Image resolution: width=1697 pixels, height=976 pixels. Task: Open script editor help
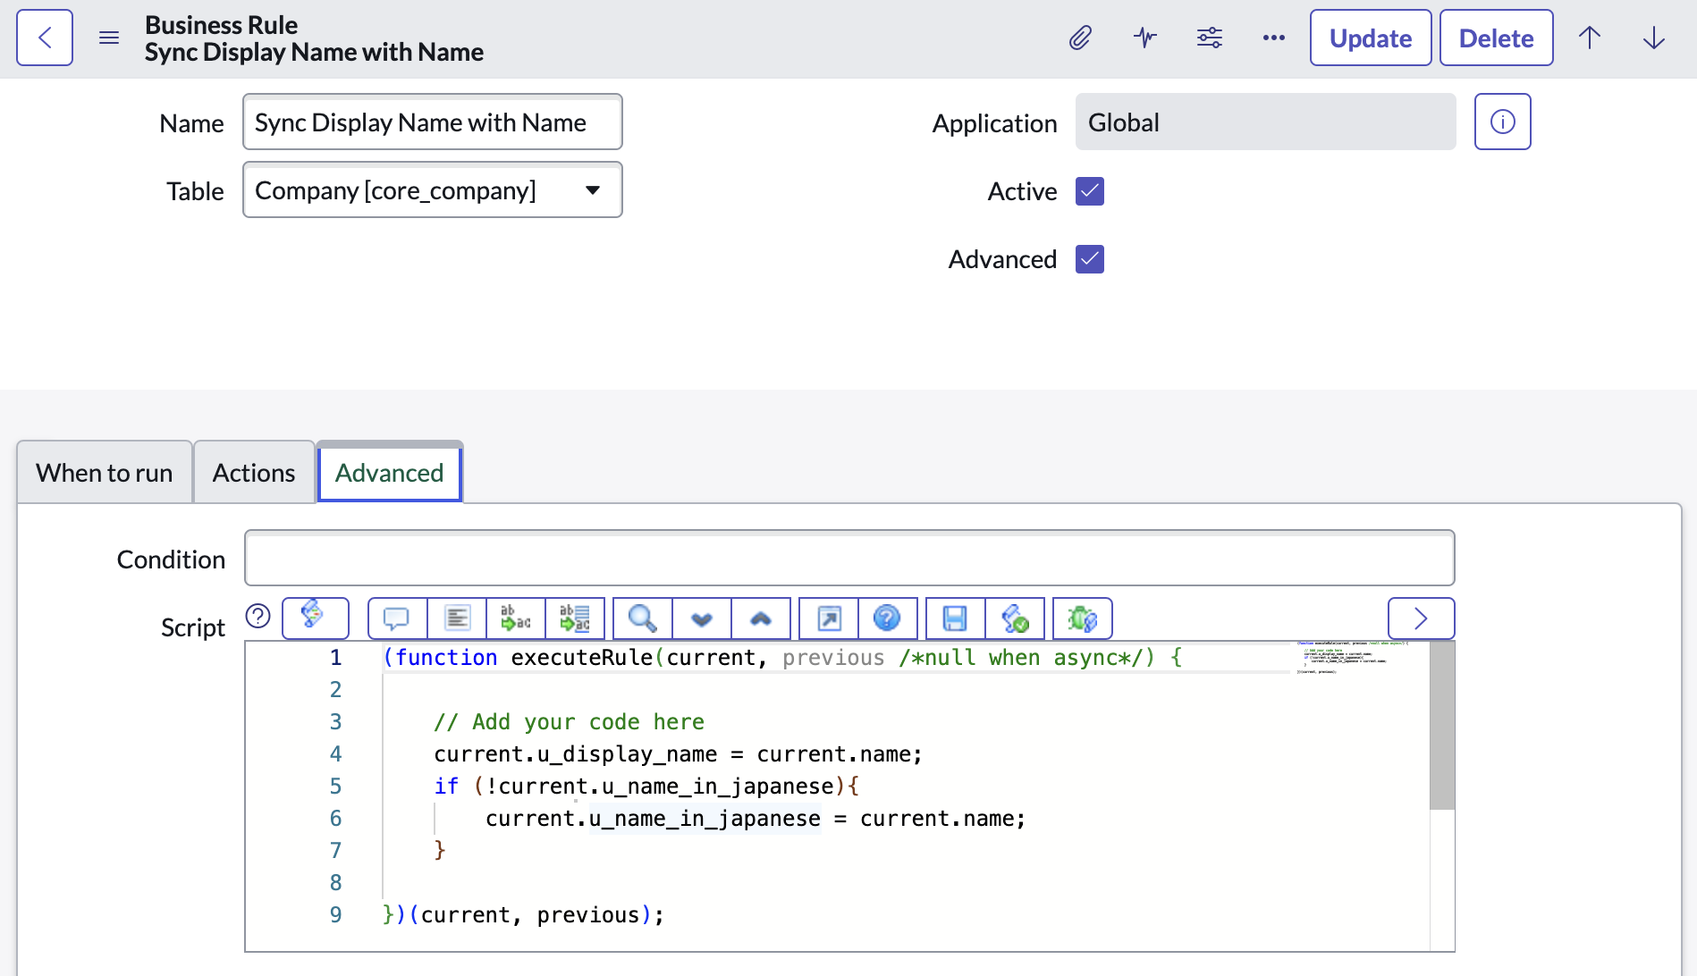pos(888,618)
